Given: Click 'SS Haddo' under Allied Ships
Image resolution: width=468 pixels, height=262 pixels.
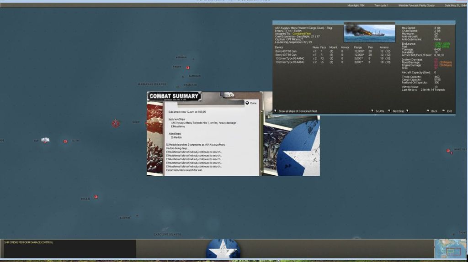Looking at the screenshot, I should (176, 137).
